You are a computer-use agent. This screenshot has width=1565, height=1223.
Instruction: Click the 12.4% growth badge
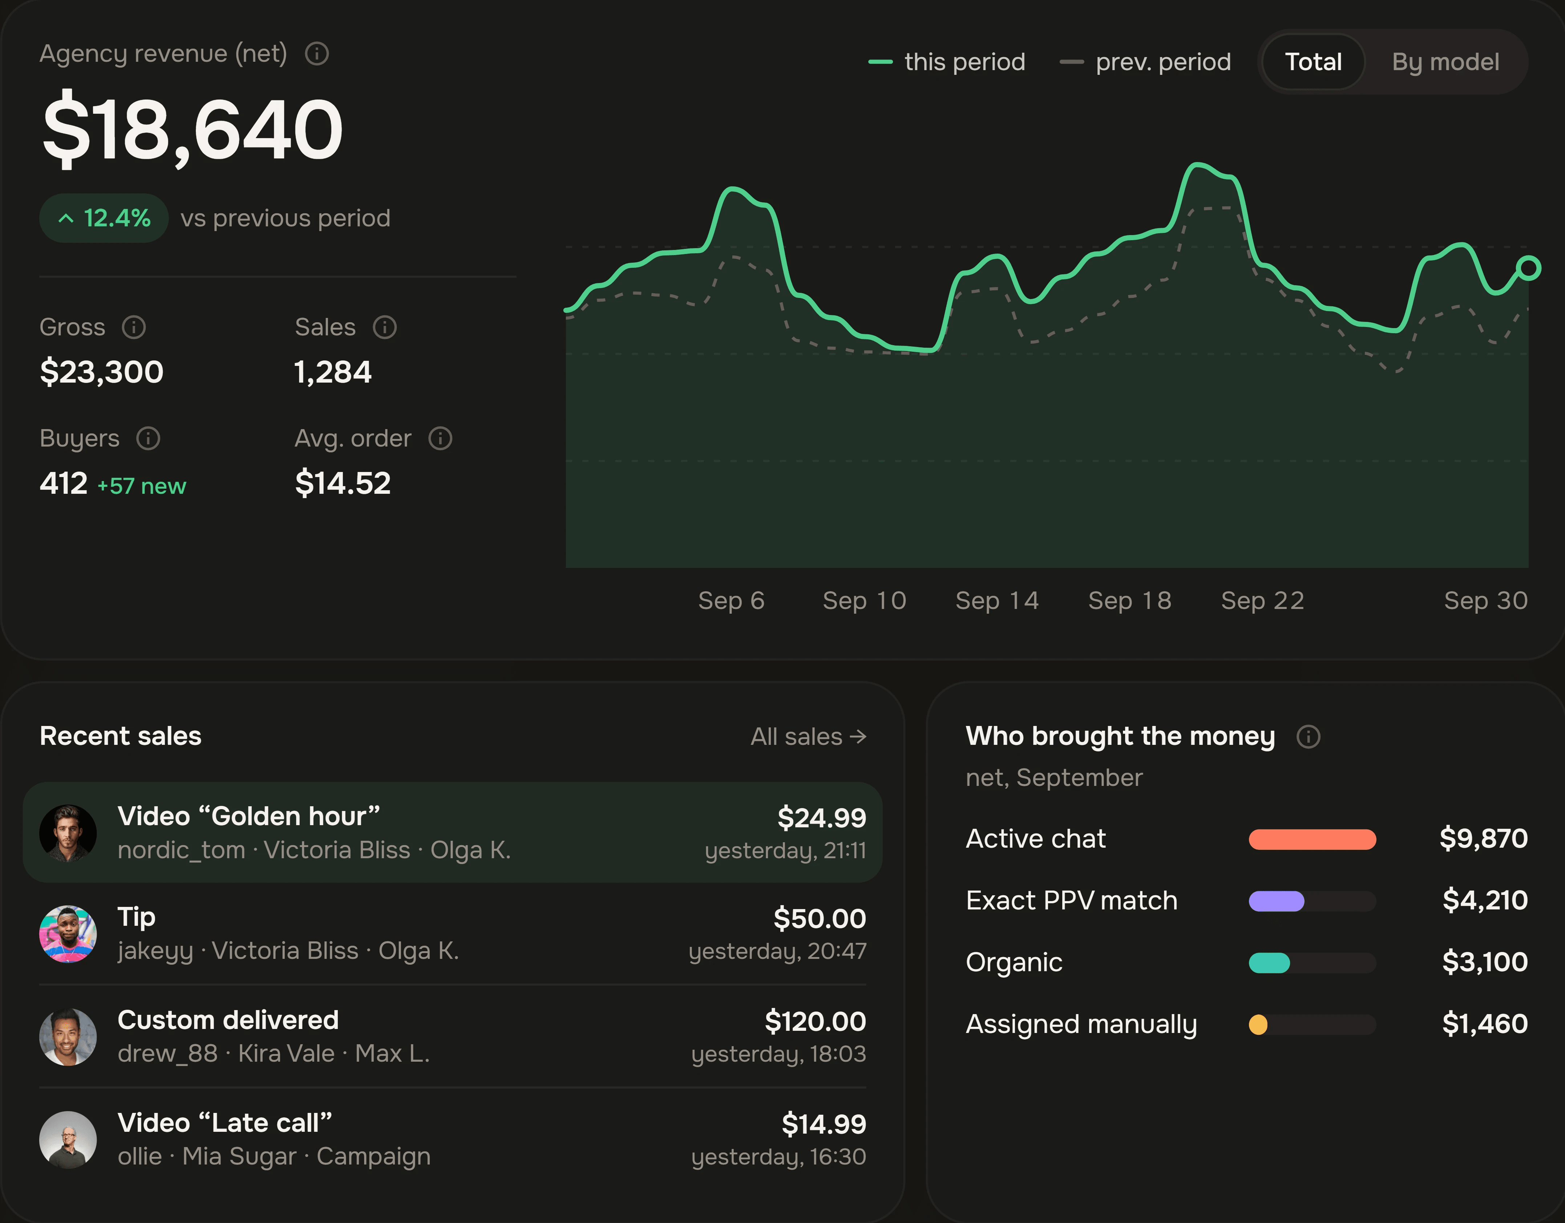(104, 218)
